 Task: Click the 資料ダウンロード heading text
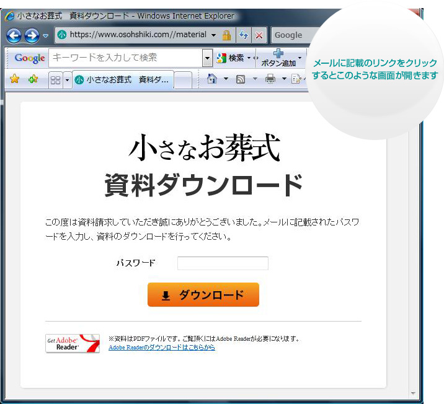tap(204, 185)
